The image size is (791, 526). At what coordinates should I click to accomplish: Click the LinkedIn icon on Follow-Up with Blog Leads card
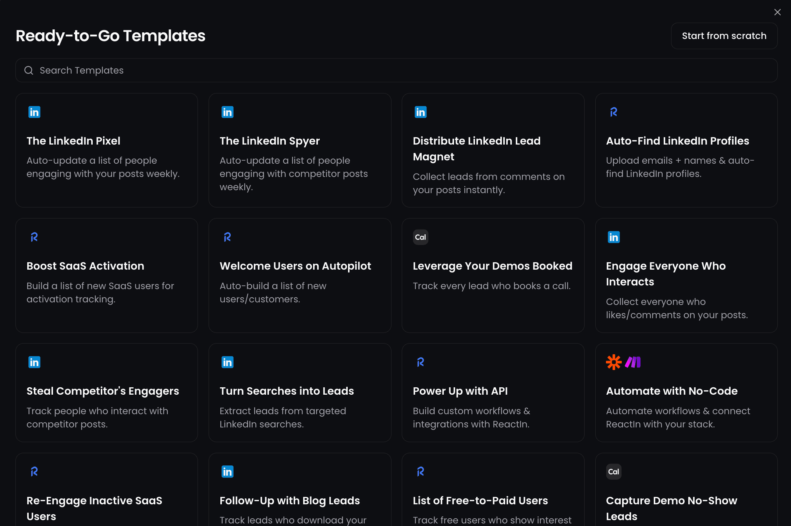pos(227,472)
